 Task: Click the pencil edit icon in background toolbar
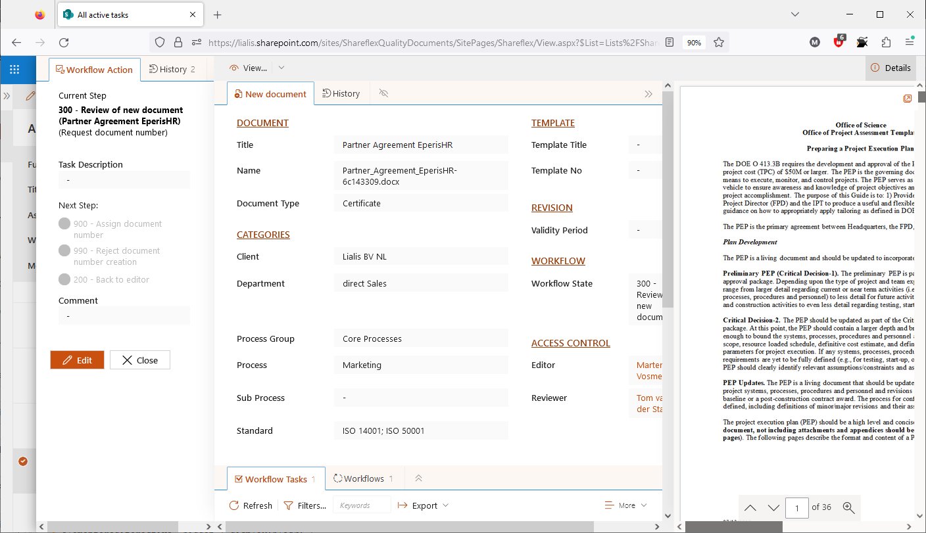tap(30, 96)
